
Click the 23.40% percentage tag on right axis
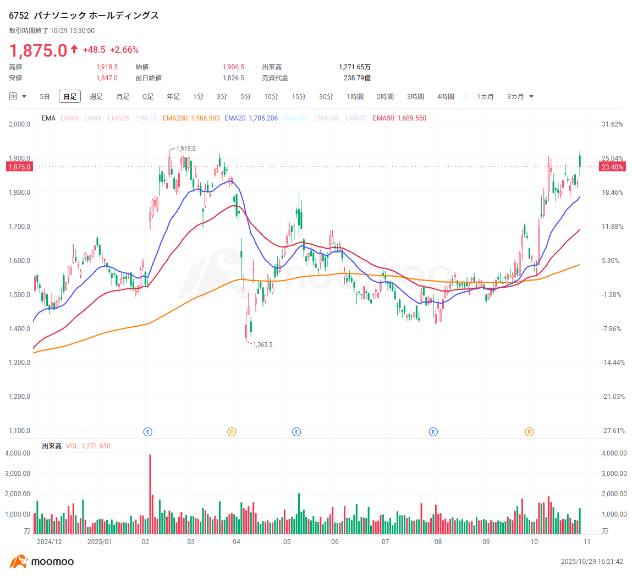(612, 167)
